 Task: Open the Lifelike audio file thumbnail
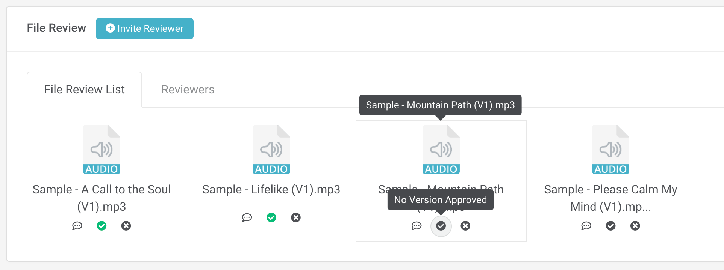click(271, 150)
